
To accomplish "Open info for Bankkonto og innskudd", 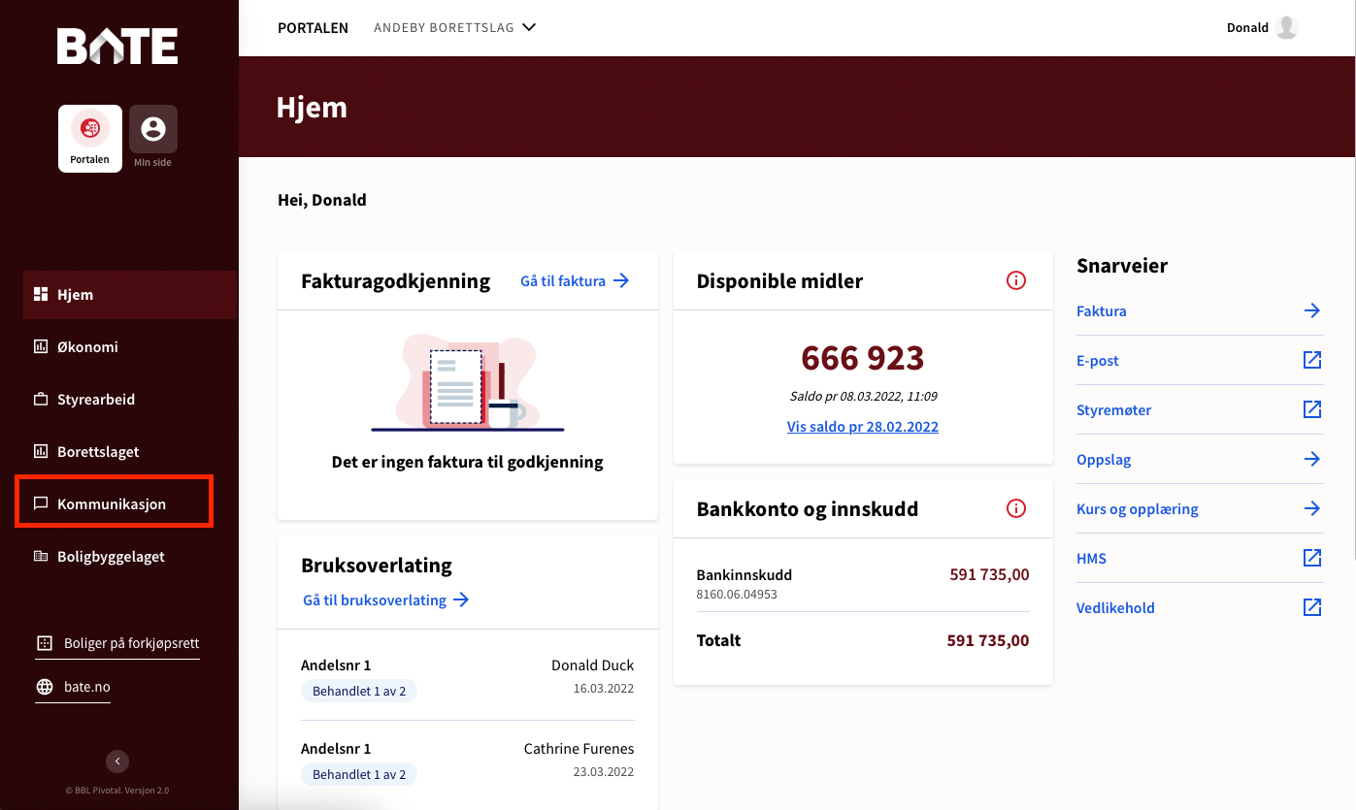I will coord(1016,508).
